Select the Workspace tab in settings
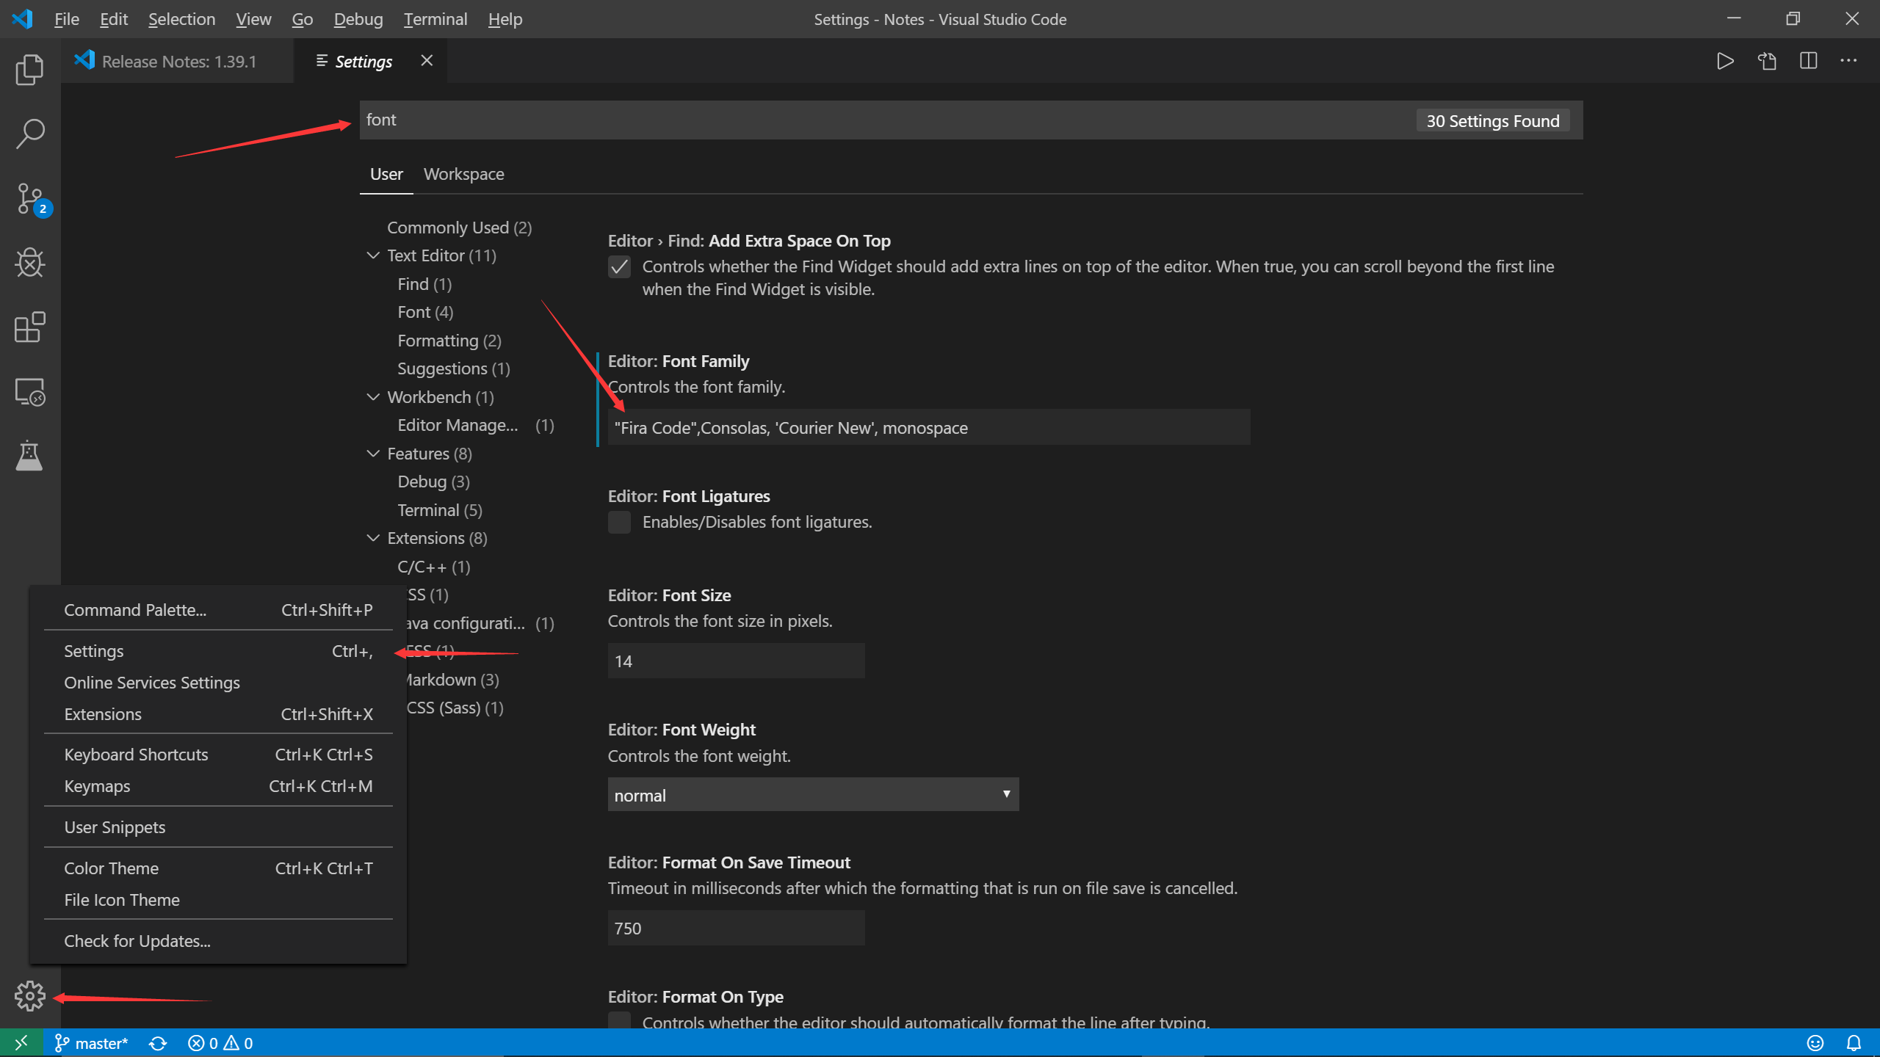 pos(463,173)
